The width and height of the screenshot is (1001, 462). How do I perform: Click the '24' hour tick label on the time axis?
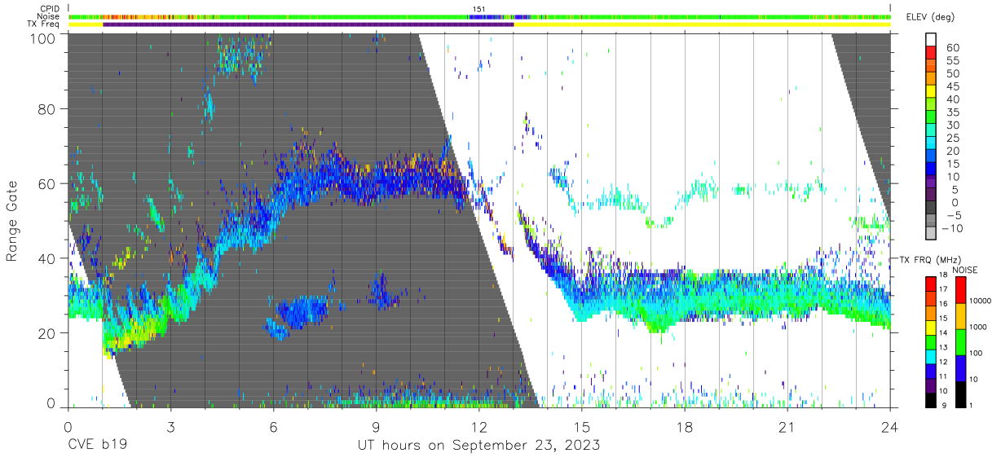(890, 427)
